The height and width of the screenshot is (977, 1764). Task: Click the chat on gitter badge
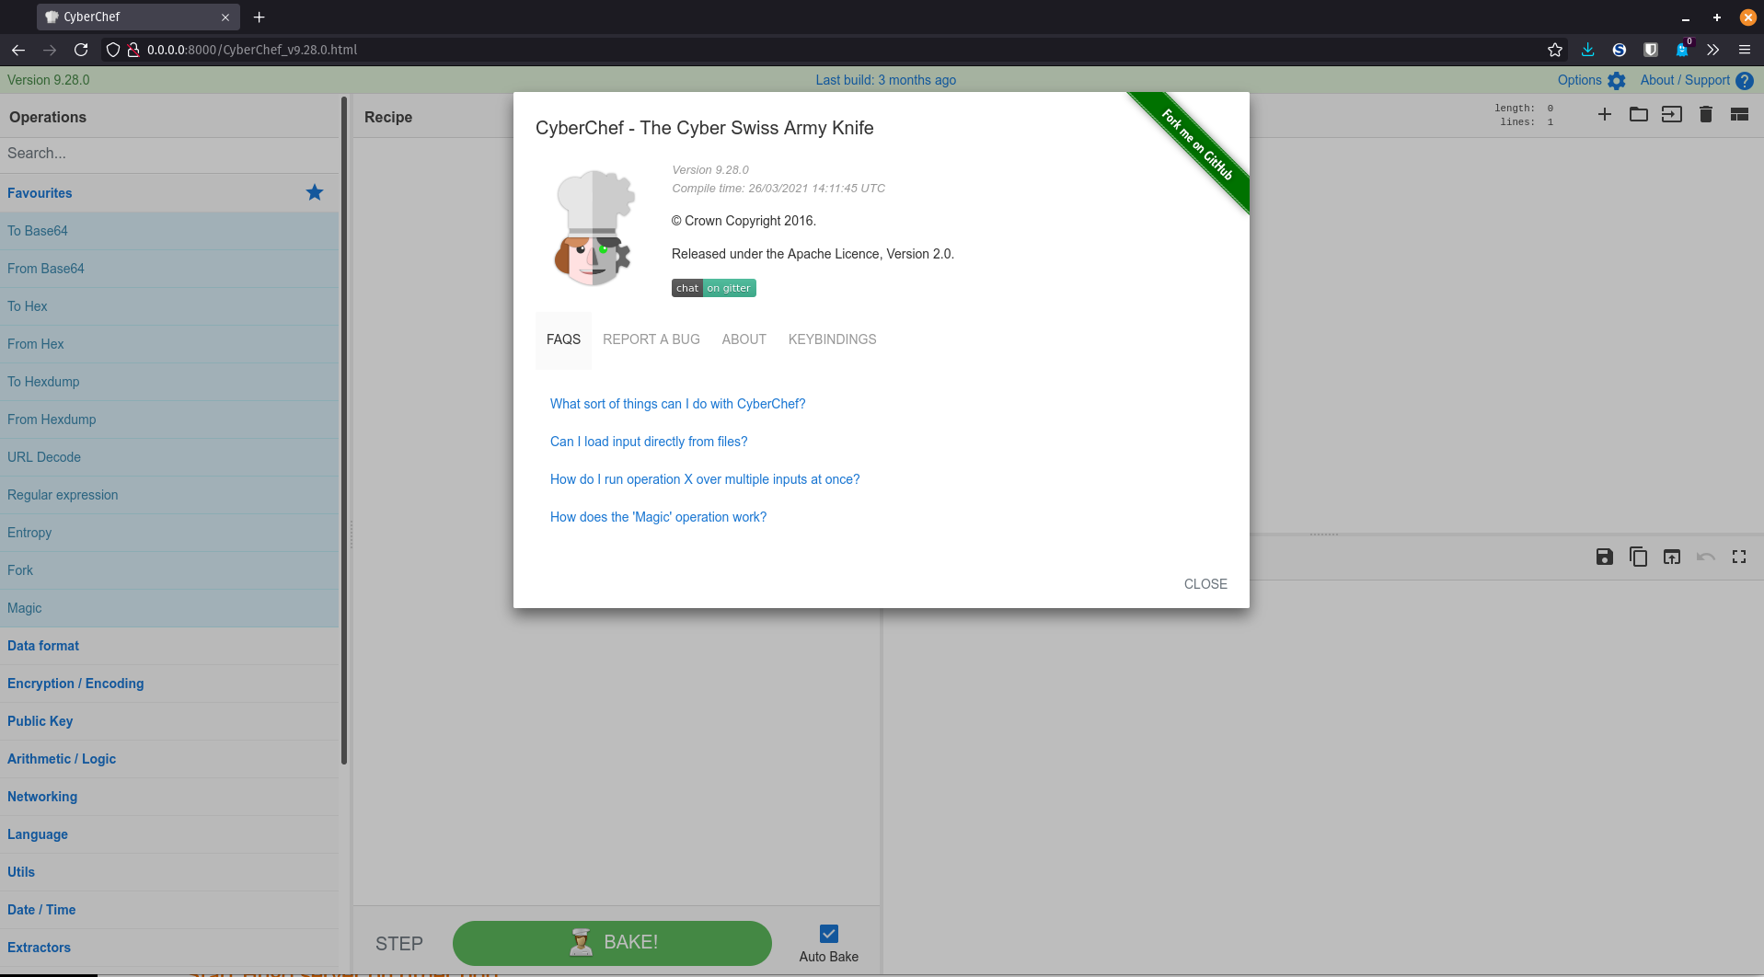pyautogui.click(x=713, y=288)
